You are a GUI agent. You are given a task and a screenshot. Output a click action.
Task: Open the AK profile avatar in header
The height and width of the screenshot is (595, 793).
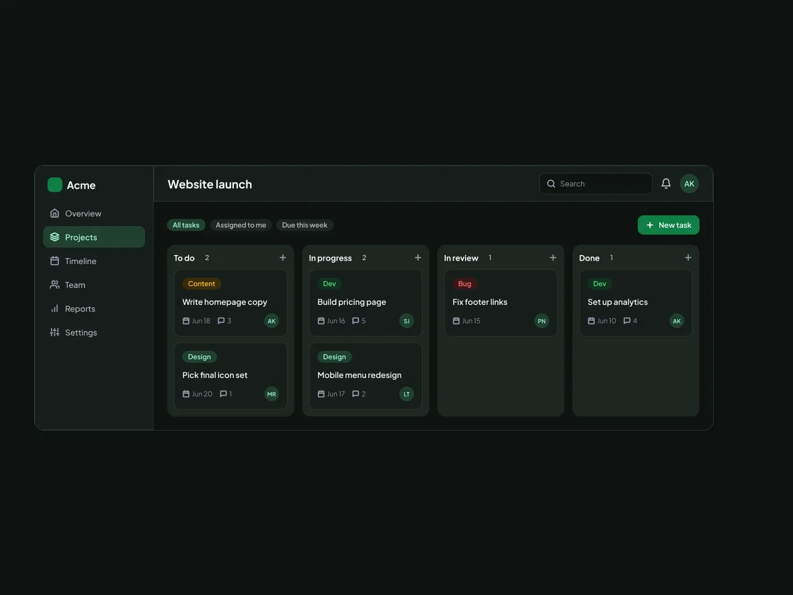click(x=689, y=184)
